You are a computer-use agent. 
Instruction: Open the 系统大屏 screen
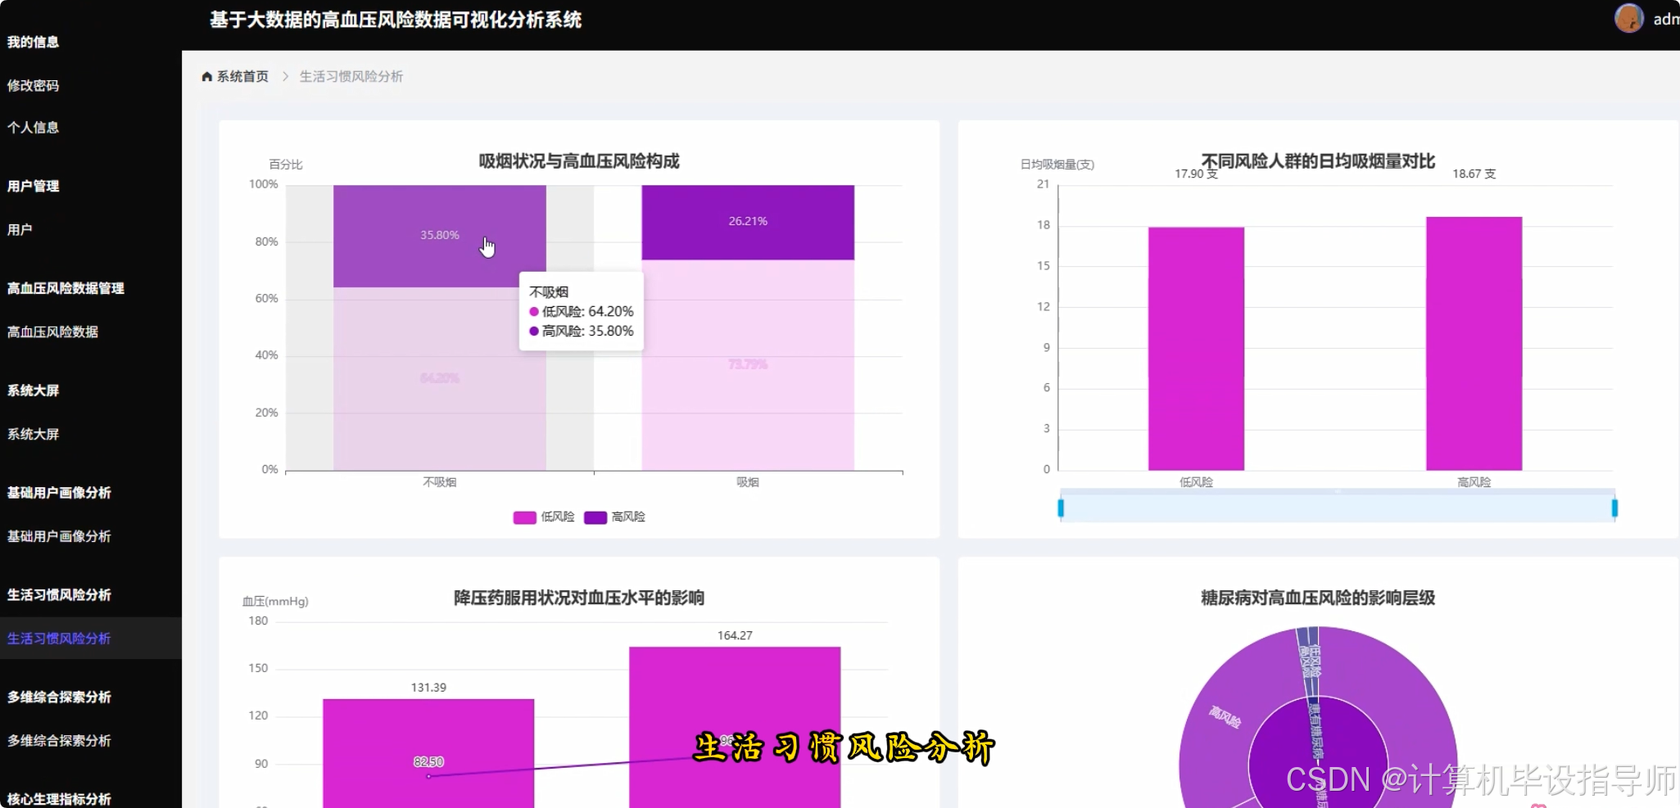pyautogui.click(x=33, y=433)
